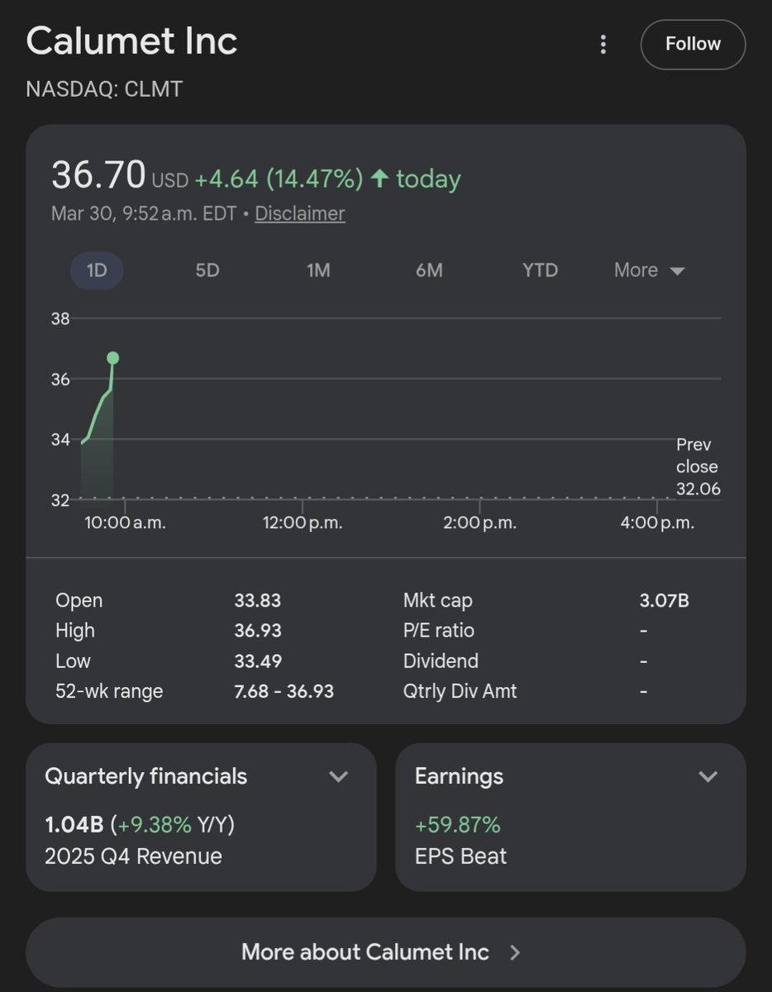Click the green dot on the price chart
This screenshot has width=772, height=992.
(112, 358)
